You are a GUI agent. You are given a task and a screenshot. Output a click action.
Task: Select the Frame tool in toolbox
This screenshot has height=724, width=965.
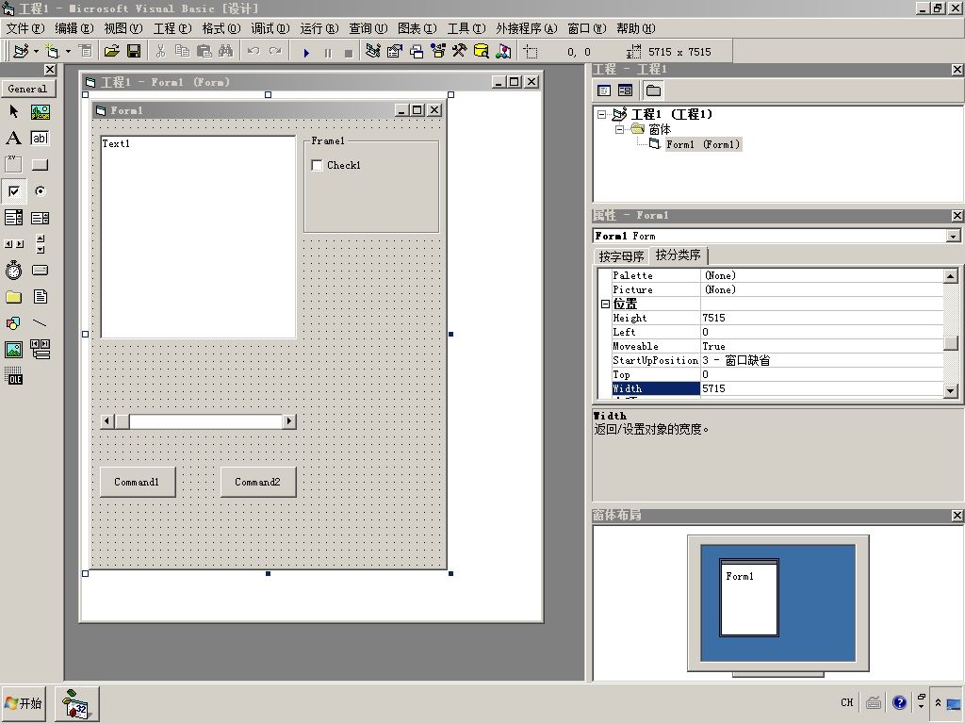click(13, 164)
